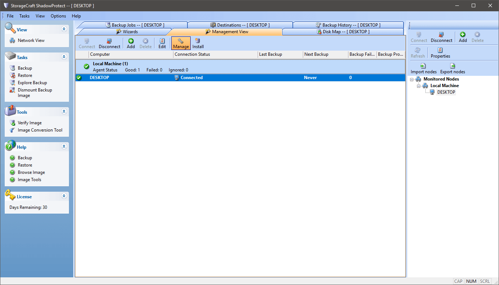Click Disconnect in the right network panel
Image resolution: width=499 pixels, height=285 pixels.
(x=441, y=37)
